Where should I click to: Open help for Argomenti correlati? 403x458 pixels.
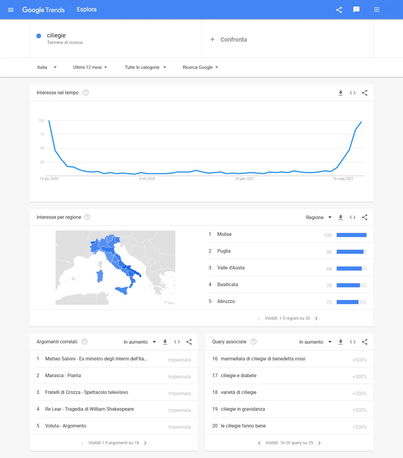point(85,342)
